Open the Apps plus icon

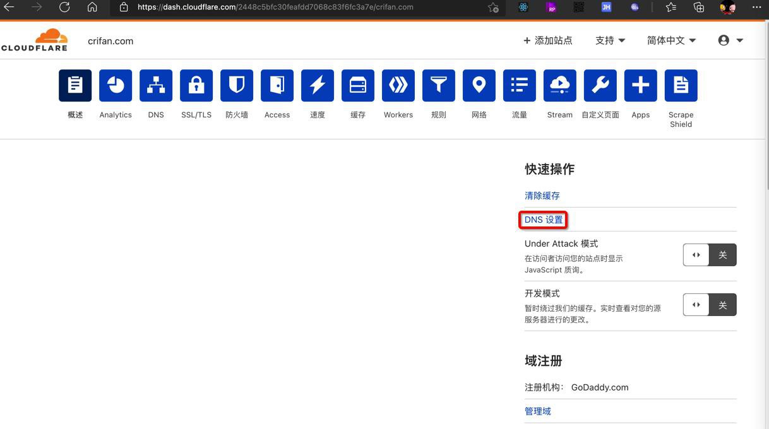point(641,85)
